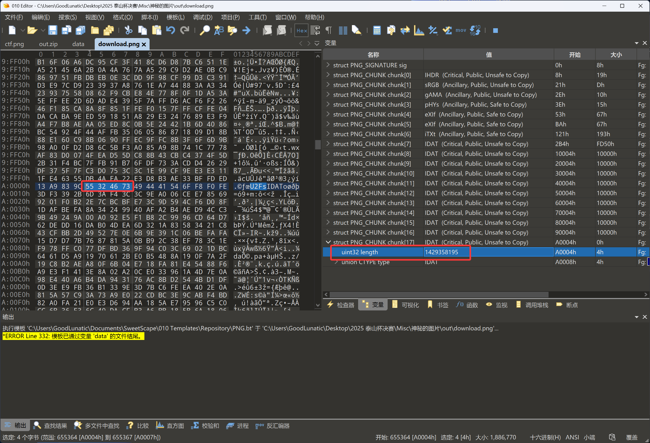Click the 值 column header

click(489, 55)
